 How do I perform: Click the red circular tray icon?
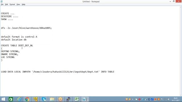(x=139, y=99)
